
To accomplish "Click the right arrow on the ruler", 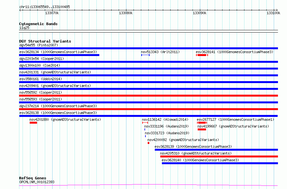I will click(277, 10).
